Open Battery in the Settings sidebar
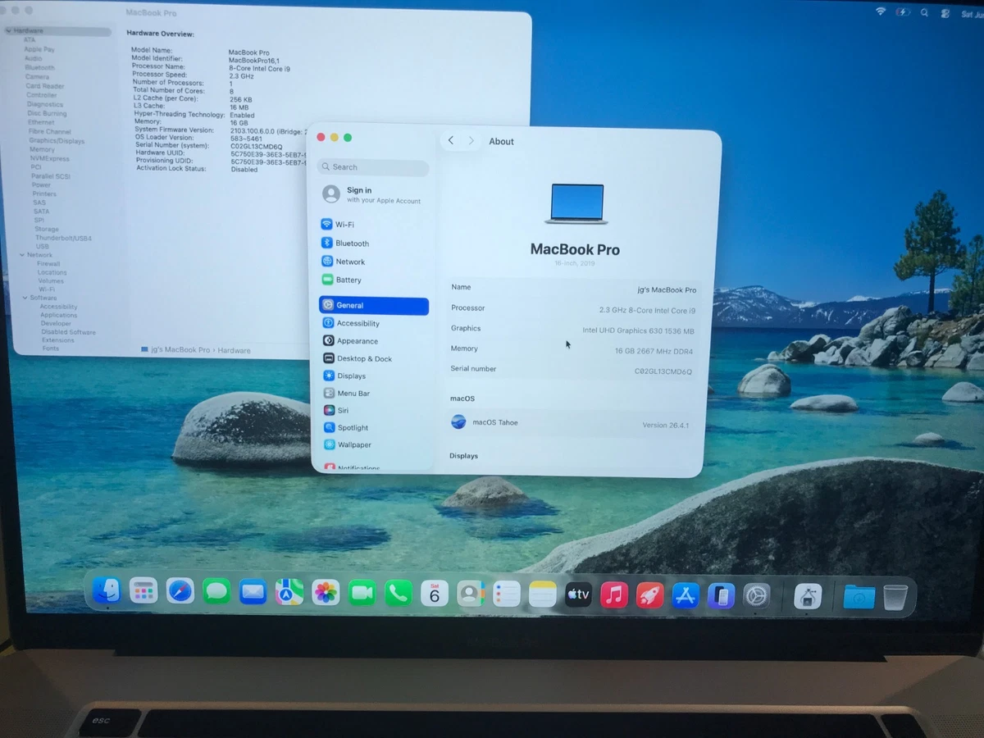Viewport: 984px width, 738px height. tap(374, 280)
